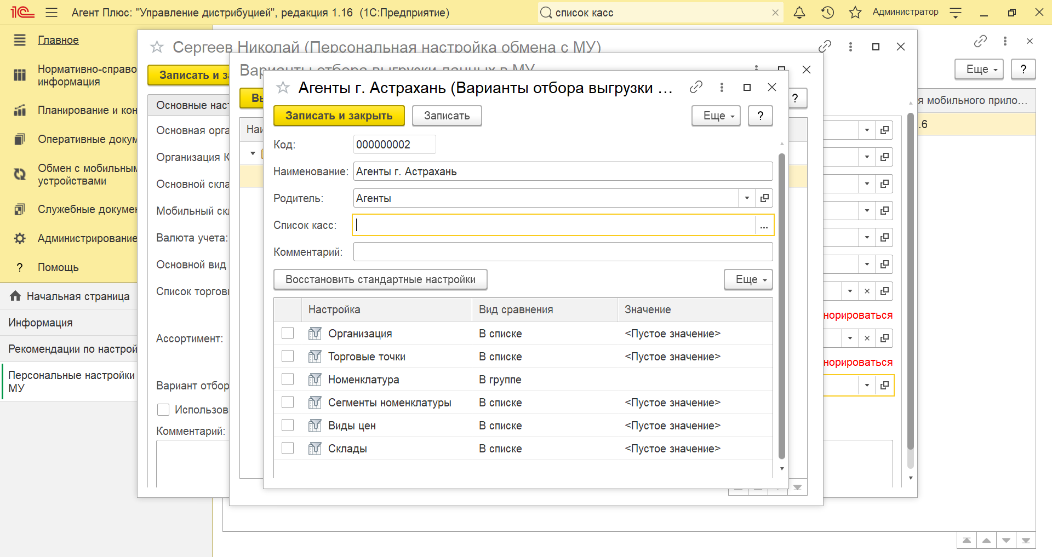Open Родитель field value form icon
The width and height of the screenshot is (1052, 557).
coord(764,198)
